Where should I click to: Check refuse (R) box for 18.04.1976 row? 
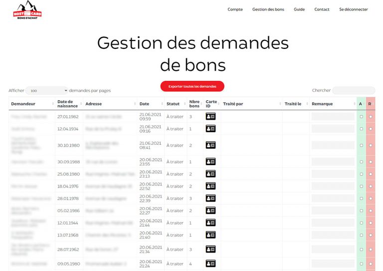click(371, 186)
